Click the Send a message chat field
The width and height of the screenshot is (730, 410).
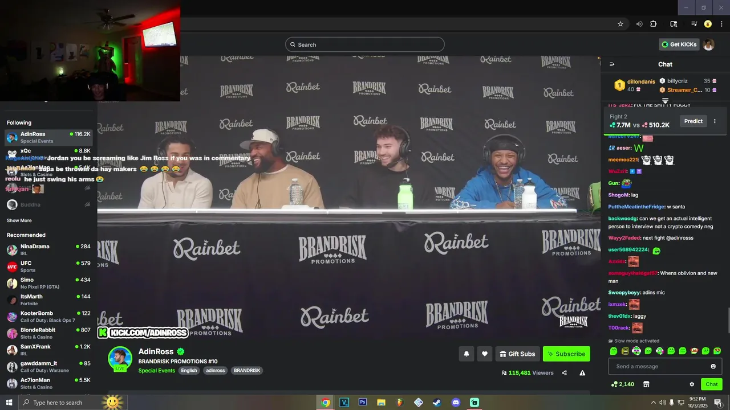665,366
